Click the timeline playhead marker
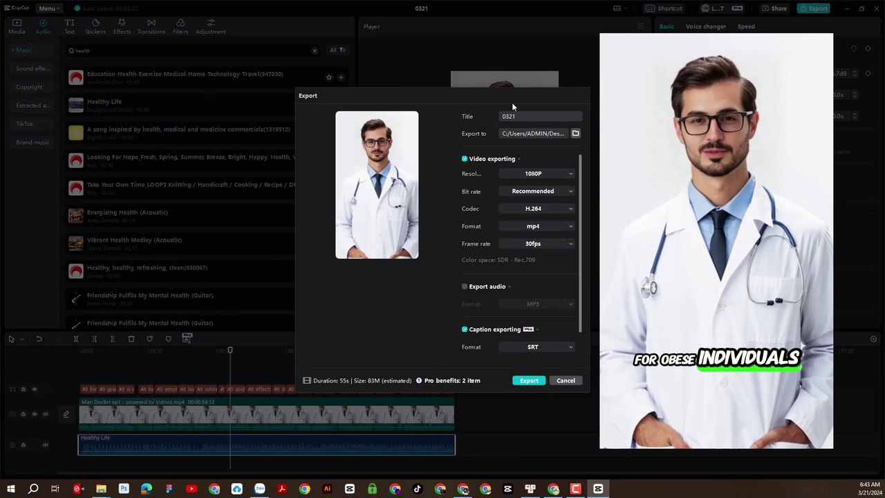 click(x=230, y=351)
